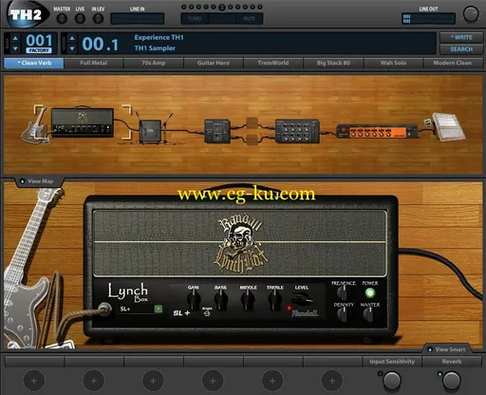Click the guitar input icon in chain
The width and height of the screenshot is (486, 395).
click(35, 126)
